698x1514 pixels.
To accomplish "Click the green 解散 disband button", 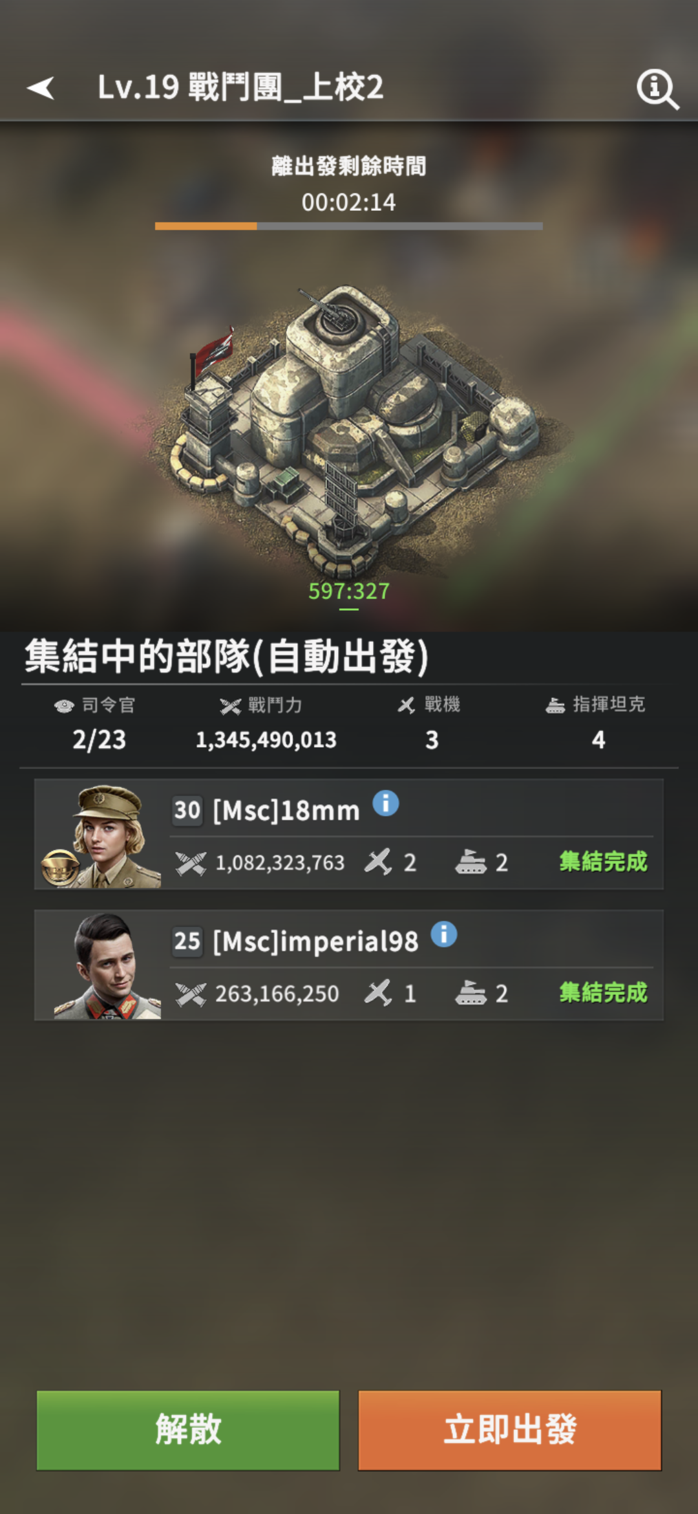I will 188,1430.
